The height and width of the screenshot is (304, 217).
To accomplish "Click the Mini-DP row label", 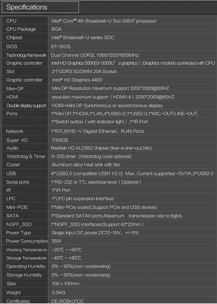I will (15, 89).
